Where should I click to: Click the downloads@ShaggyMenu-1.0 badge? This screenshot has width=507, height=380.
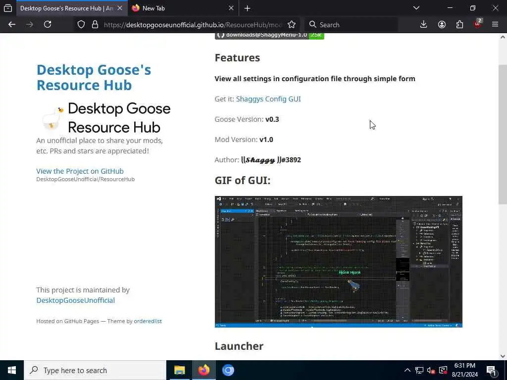(269, 36)
